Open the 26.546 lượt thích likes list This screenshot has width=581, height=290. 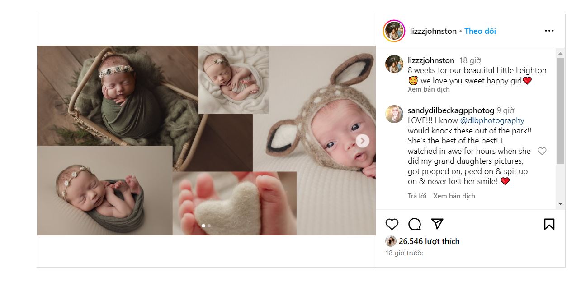click(x=429, y=241)
